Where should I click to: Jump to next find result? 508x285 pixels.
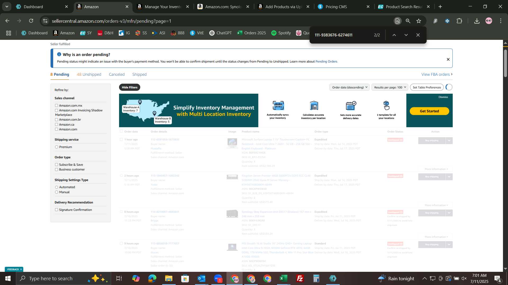pos(406,35)
